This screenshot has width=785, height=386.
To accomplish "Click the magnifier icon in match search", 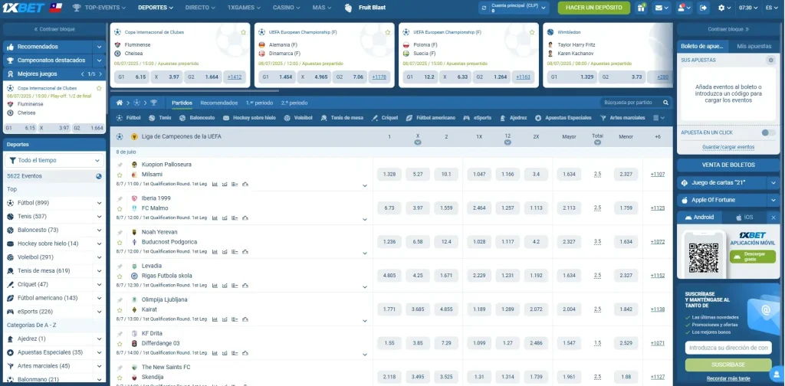I will [x=665, y=103].
